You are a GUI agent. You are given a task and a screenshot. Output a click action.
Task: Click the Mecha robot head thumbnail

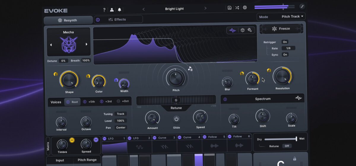pos(69,44)
